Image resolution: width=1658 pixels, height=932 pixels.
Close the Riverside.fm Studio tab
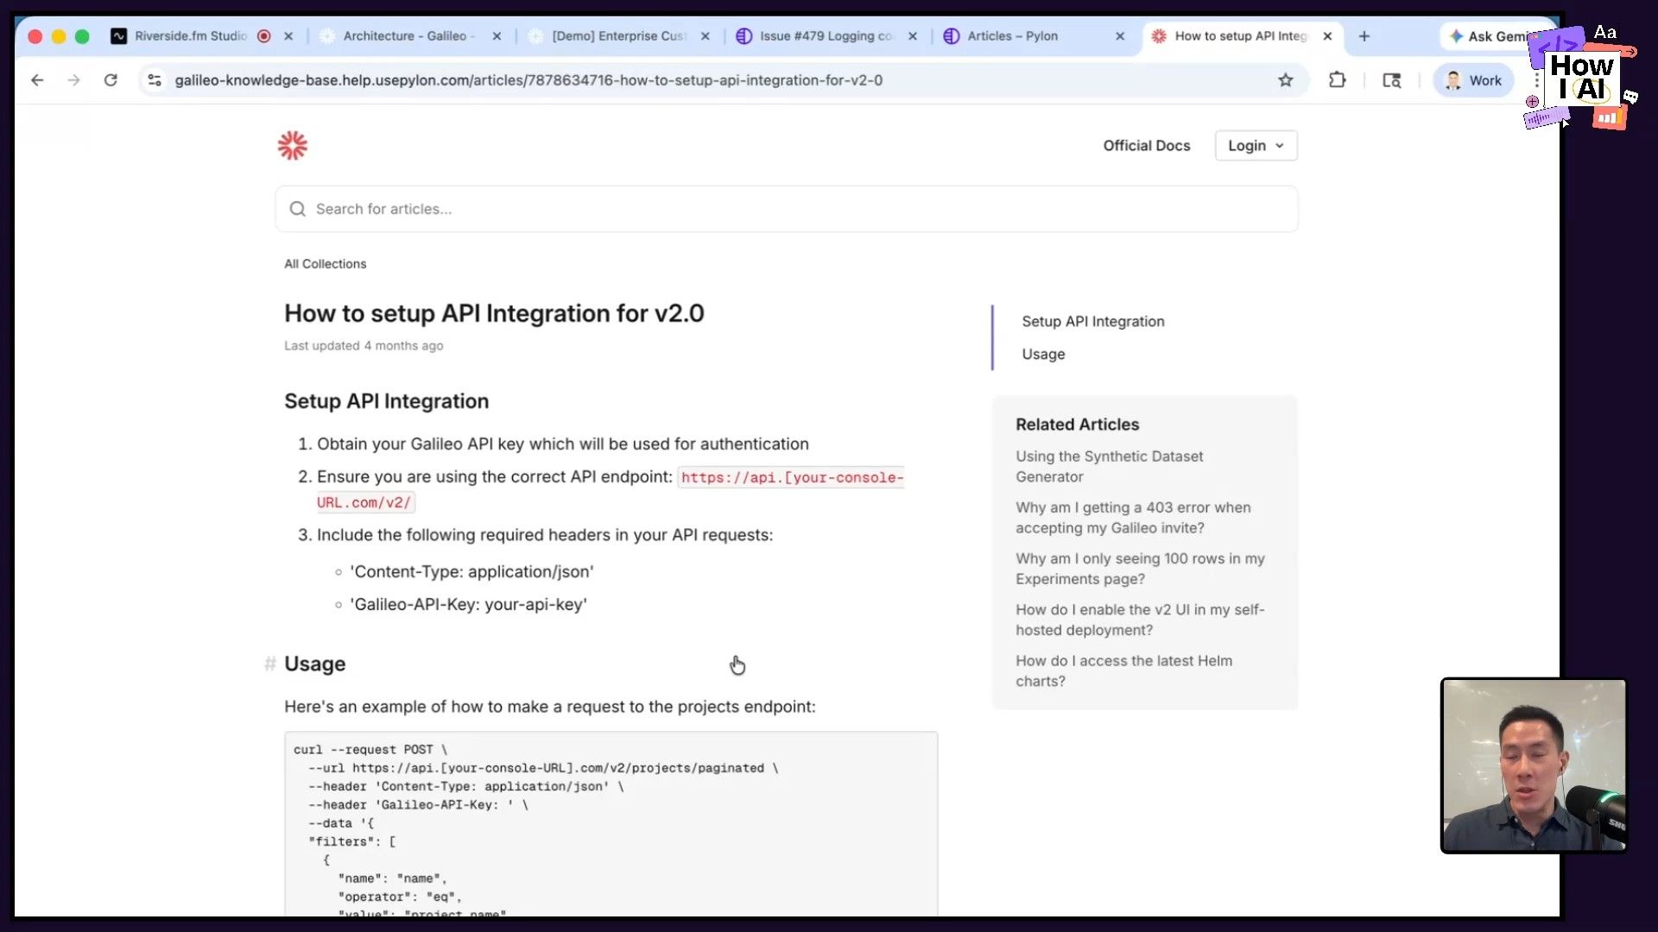288,36
